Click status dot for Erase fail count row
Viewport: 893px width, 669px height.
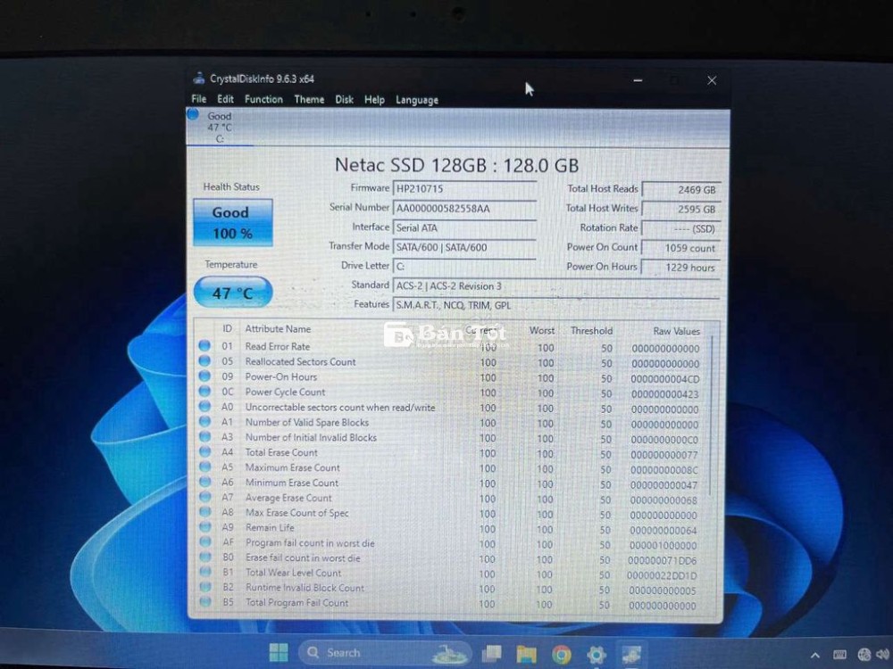204,557
